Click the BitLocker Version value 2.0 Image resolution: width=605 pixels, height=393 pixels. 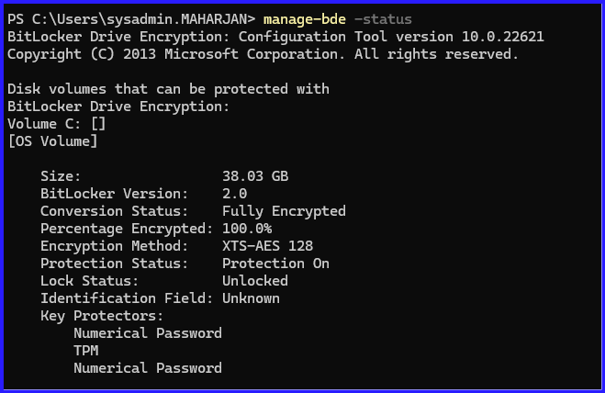(235, 194)
